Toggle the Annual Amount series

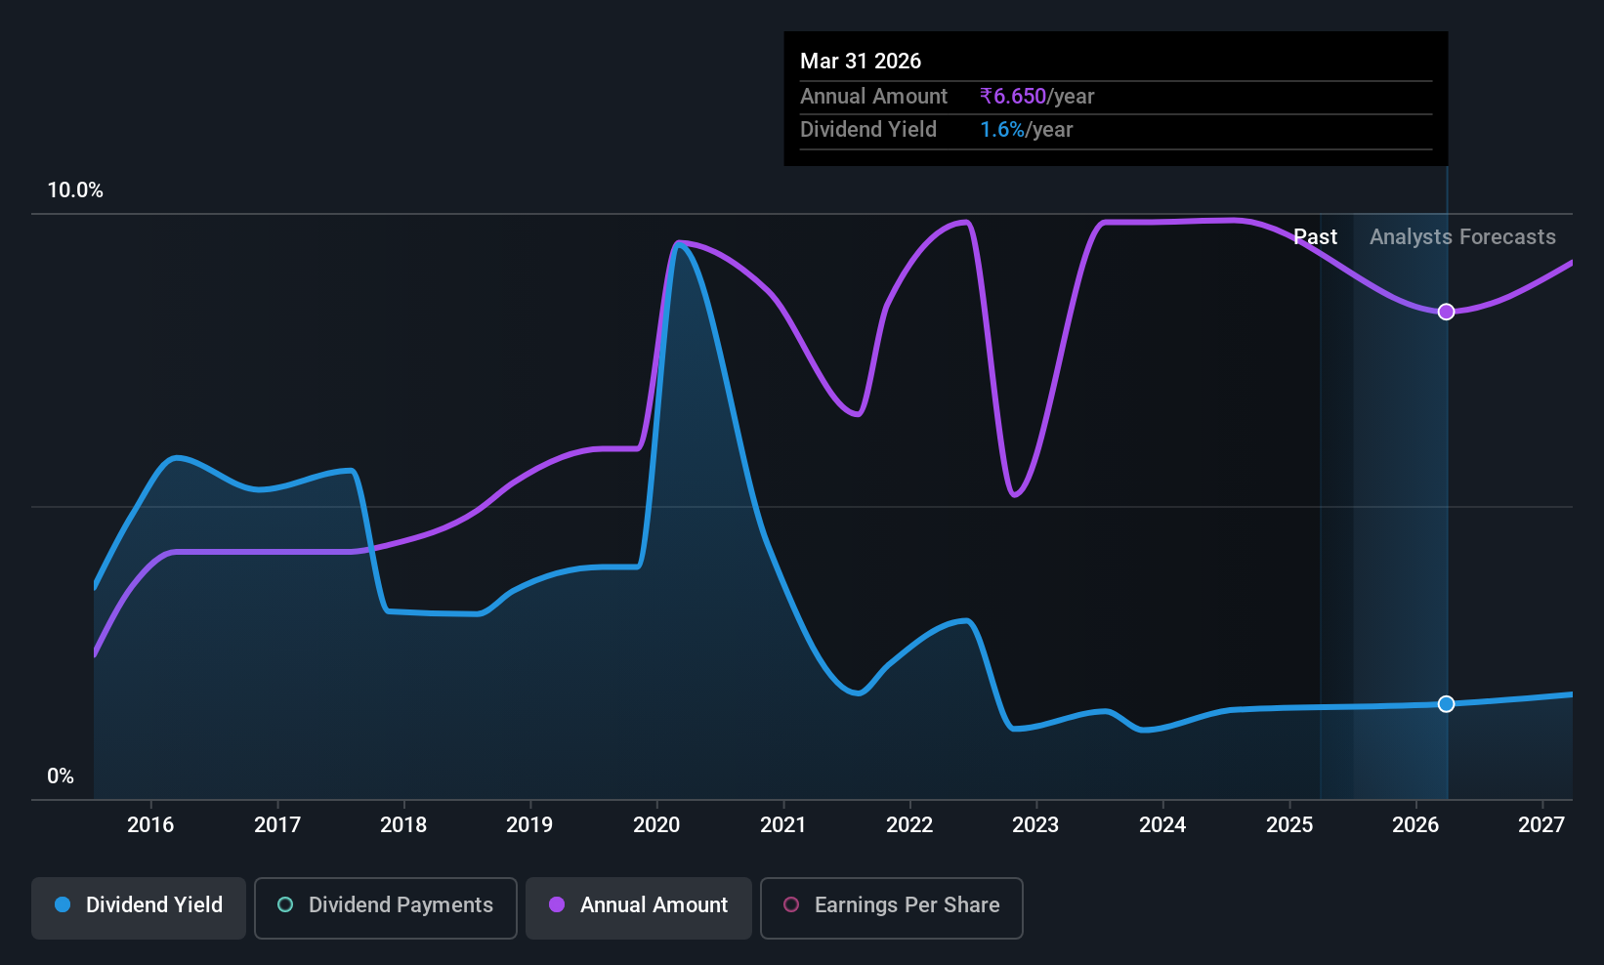click(x=639, y=908)
